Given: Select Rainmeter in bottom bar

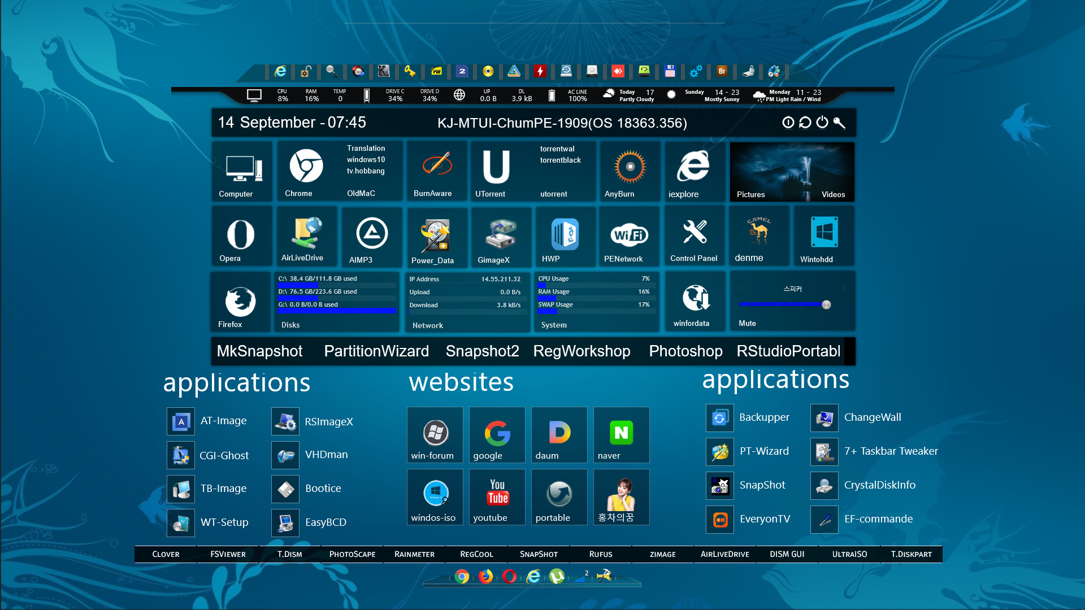Looking at the screenshot, I should pos(414,554).
